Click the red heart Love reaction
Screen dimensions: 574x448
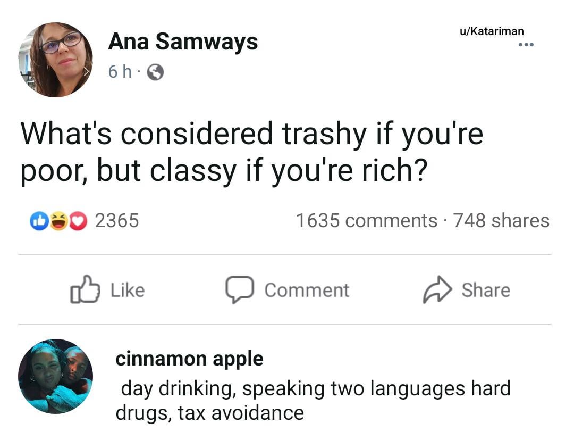click(78, 220)
